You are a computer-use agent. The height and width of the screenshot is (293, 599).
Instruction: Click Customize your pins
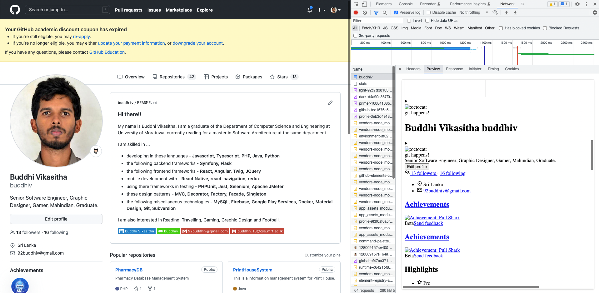[322, 255]
